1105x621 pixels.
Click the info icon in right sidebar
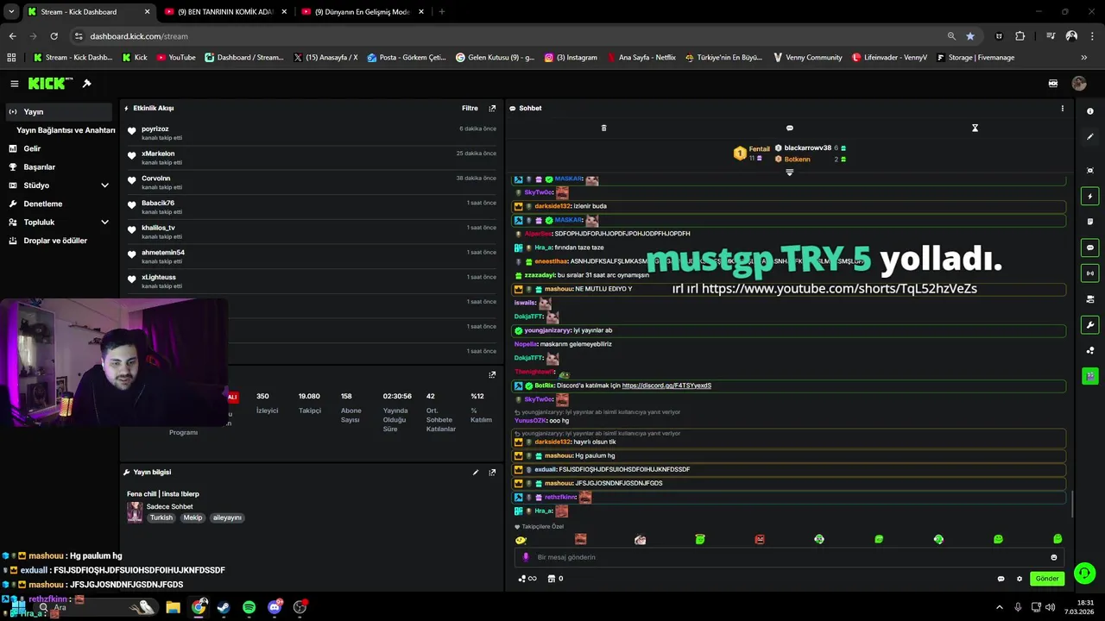coord(1090,111)
